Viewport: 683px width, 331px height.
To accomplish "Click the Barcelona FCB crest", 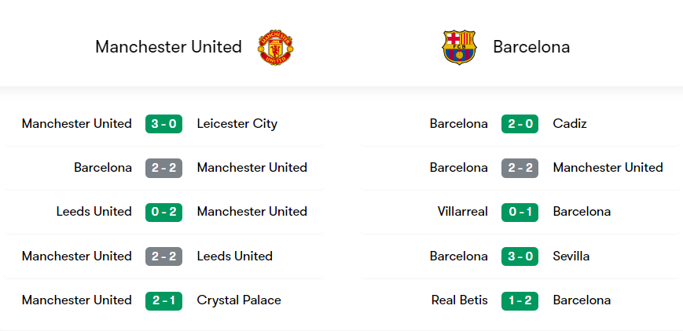I will [x=459, y=47].
